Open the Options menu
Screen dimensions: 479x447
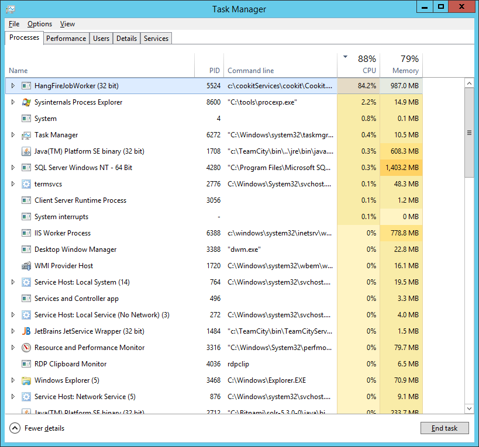[40, 24]
